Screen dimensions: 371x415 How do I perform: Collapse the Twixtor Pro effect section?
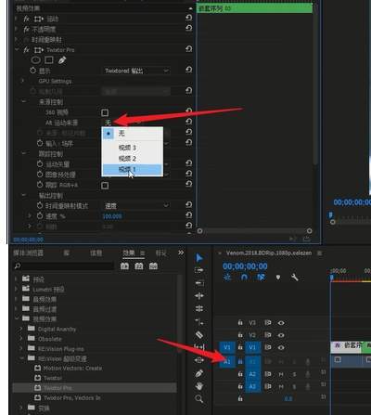pos(17,49)
